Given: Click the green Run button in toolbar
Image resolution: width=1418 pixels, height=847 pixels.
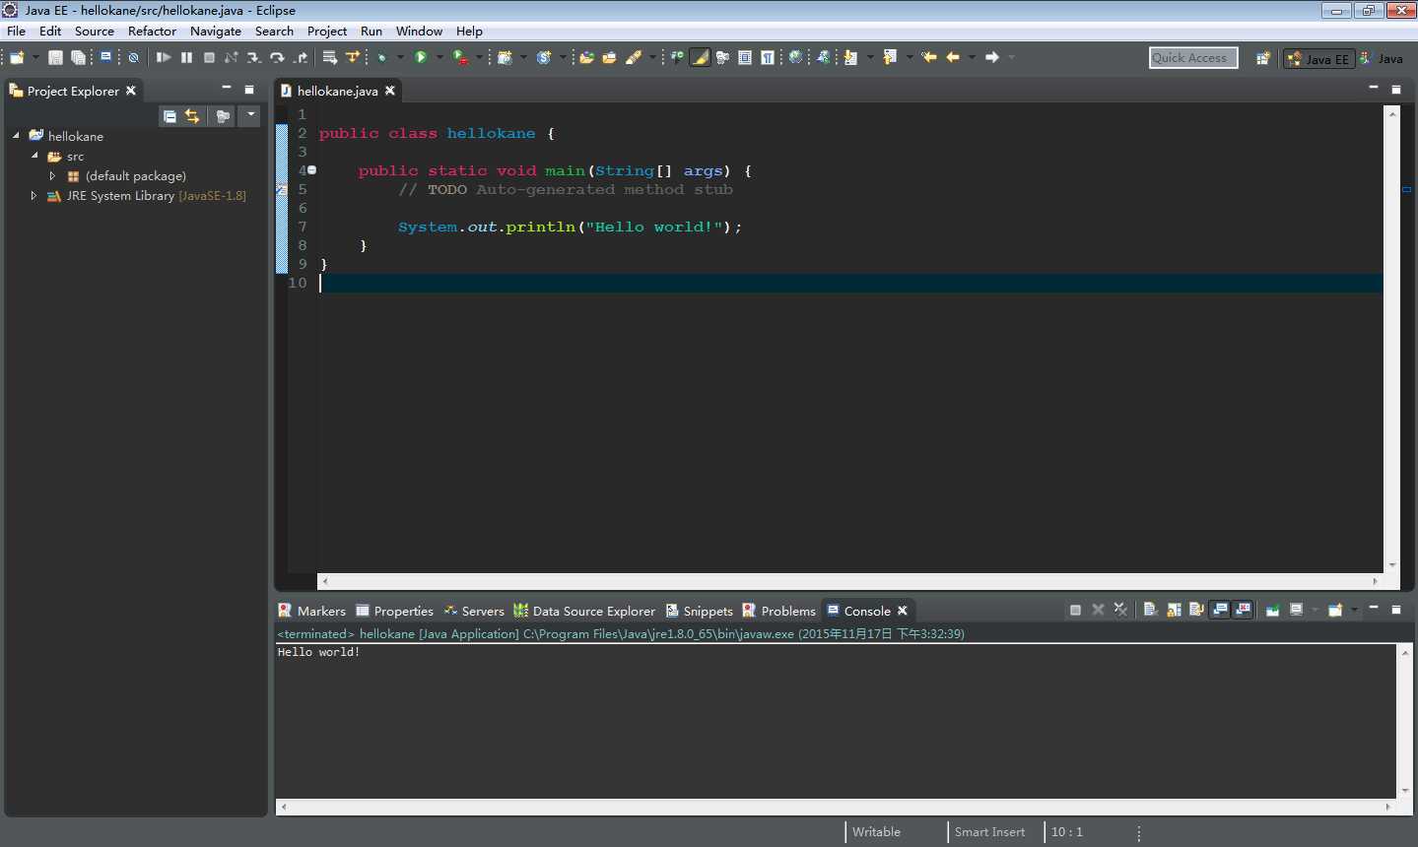Looking at the screenshot, I should 421,58.
